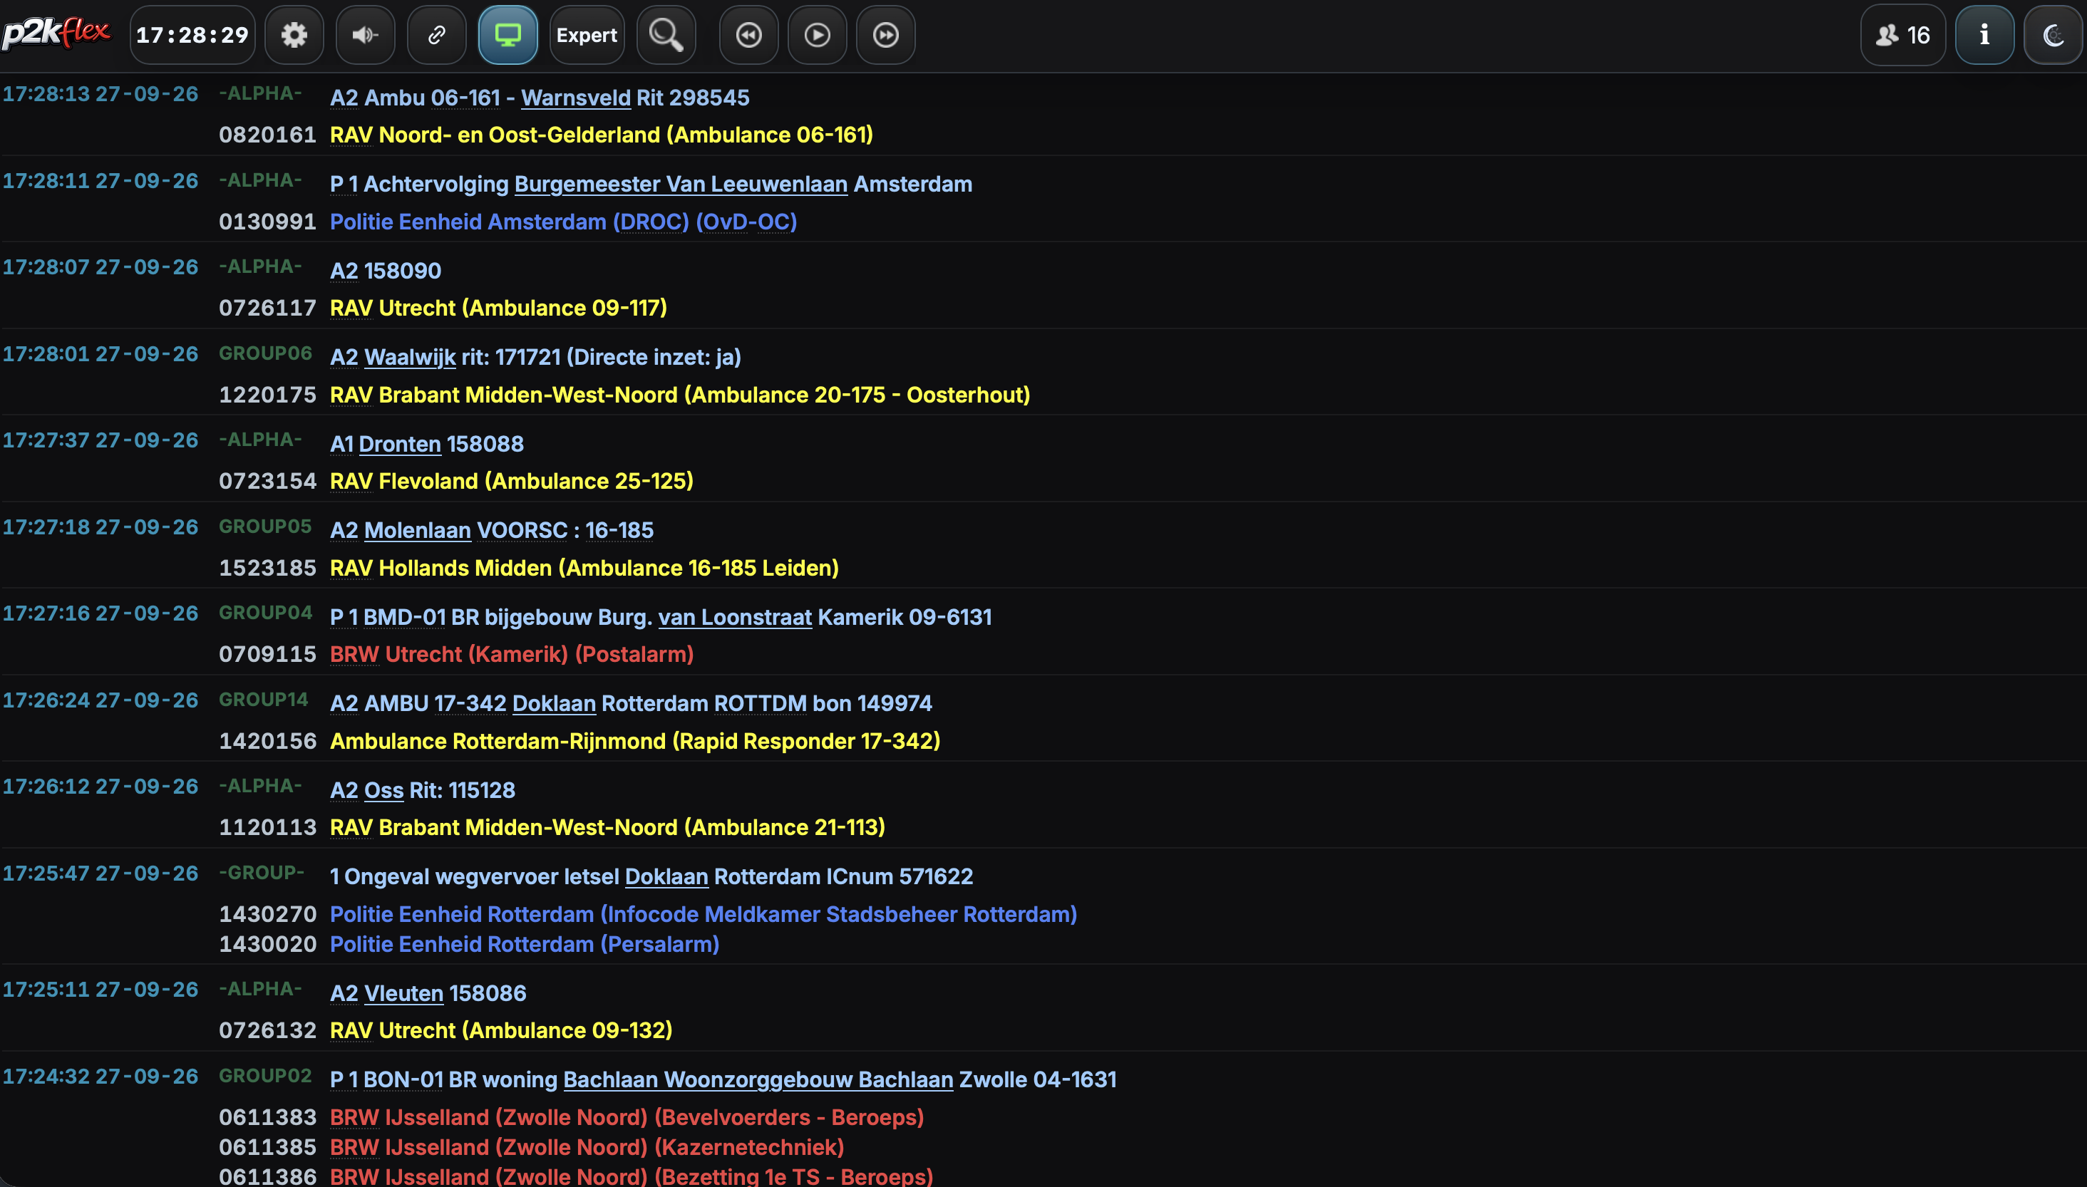2087x1187 pixels.
Task: Open the Vleuten location link
Action: [403, 994]
